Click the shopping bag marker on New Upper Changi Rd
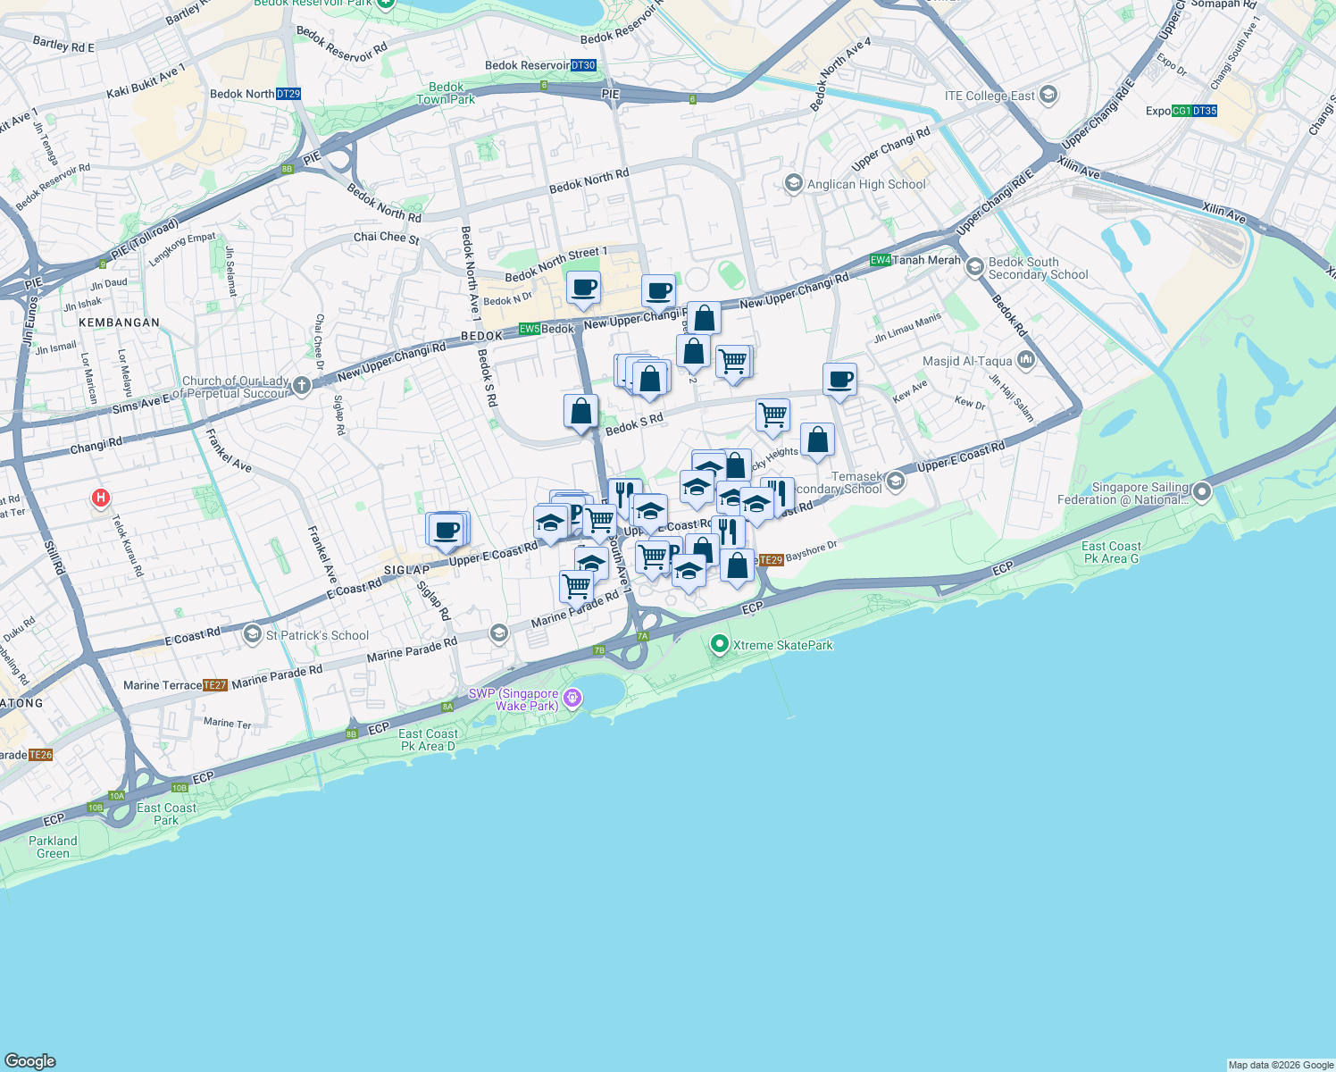 click(704, 320)
